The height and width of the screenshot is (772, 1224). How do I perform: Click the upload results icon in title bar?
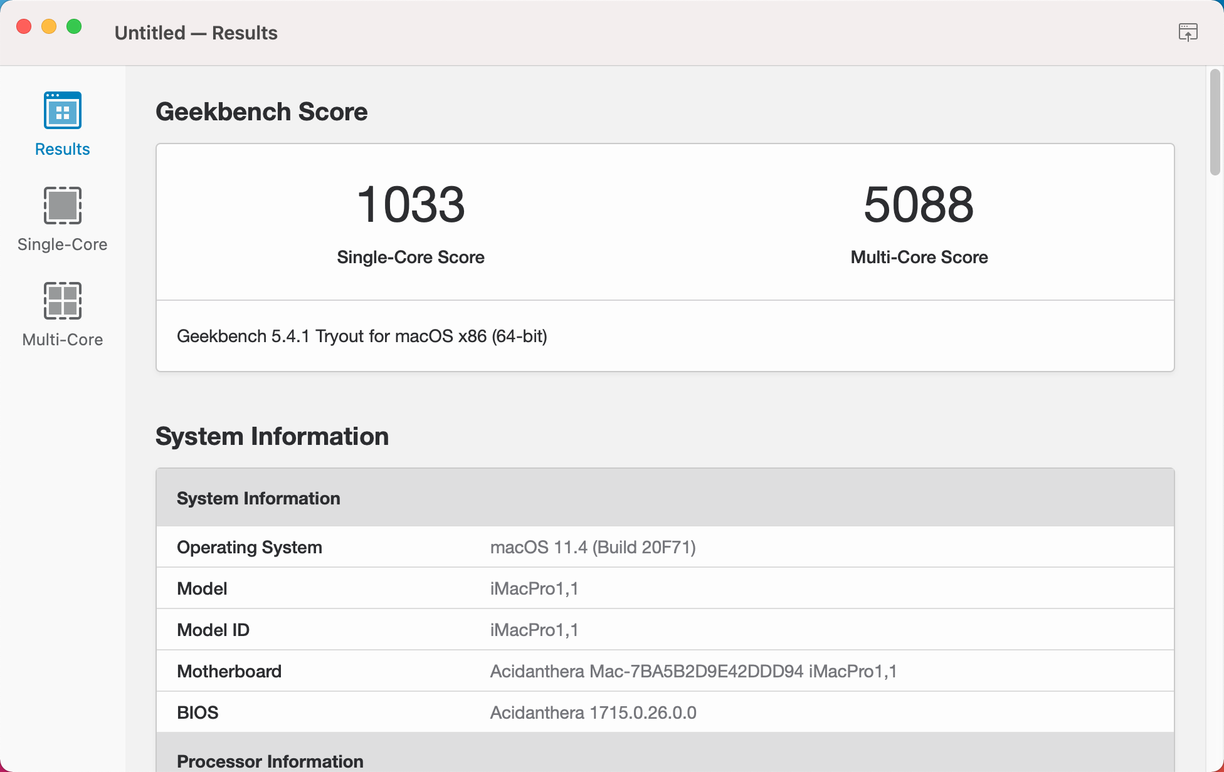click(1188, 32)
